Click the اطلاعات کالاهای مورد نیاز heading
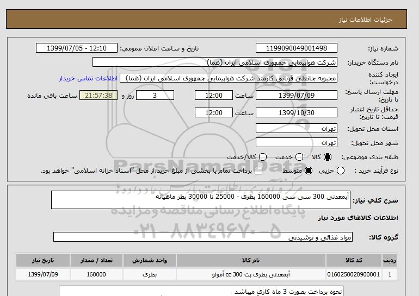The image size is (419, 296). coord(358,218)
